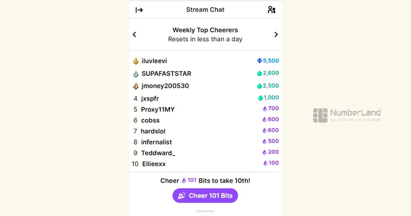Click the drag handle bar below the Cheer button
Viewport: 411px width, 216px height.
click(x=205, y=211)
